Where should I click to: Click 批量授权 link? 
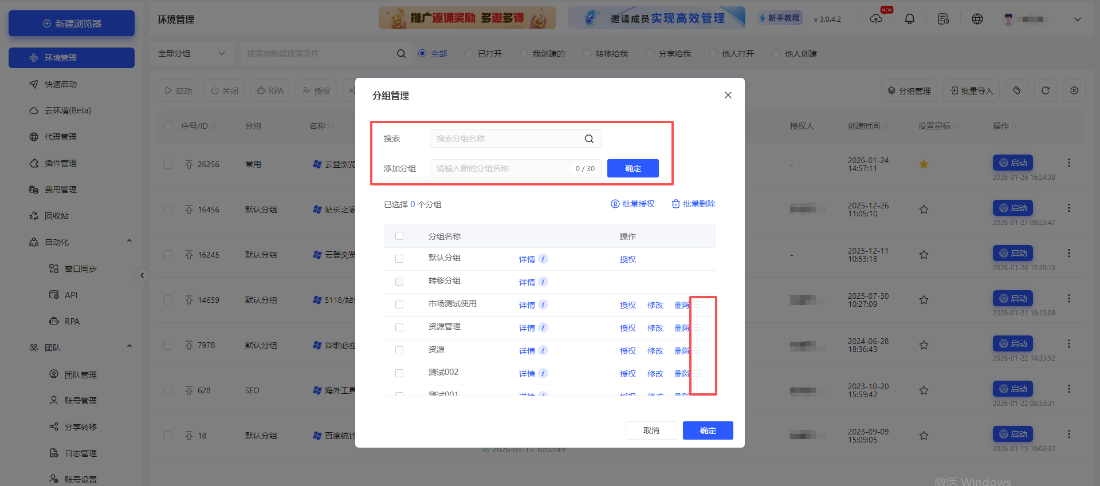[632, 204]
